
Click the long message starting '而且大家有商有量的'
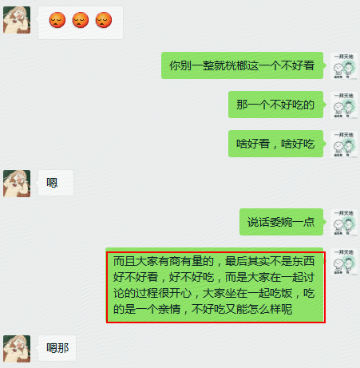point(216,285)
